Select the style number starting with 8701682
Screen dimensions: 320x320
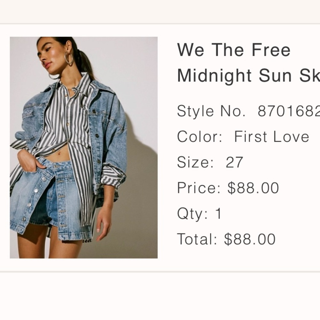click(289, 111)
